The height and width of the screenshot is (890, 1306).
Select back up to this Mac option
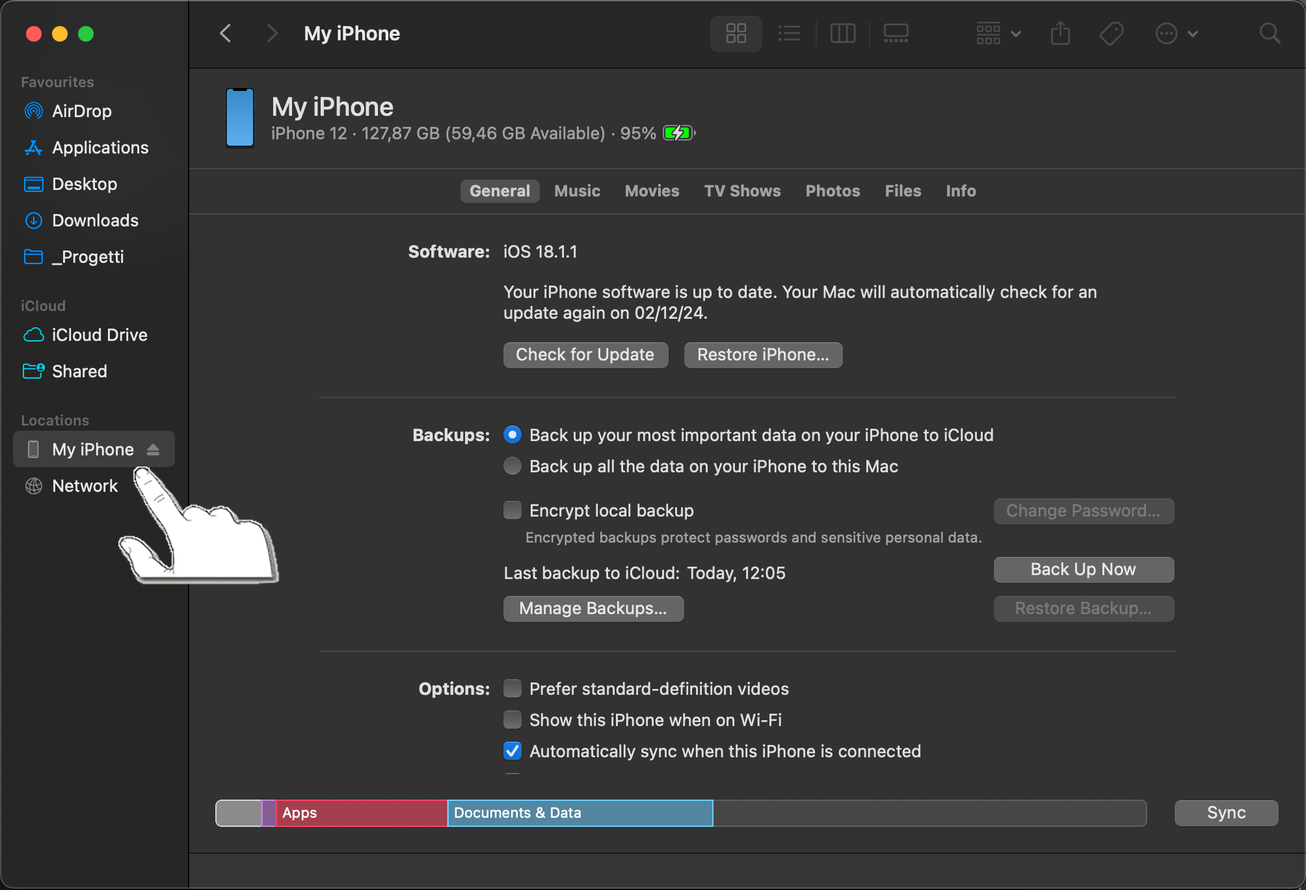(x=513, y=466)
